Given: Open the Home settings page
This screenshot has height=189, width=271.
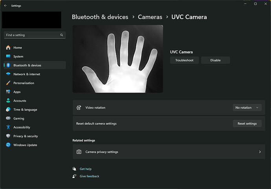Looking at the screenshot, I should coord(35,47).
